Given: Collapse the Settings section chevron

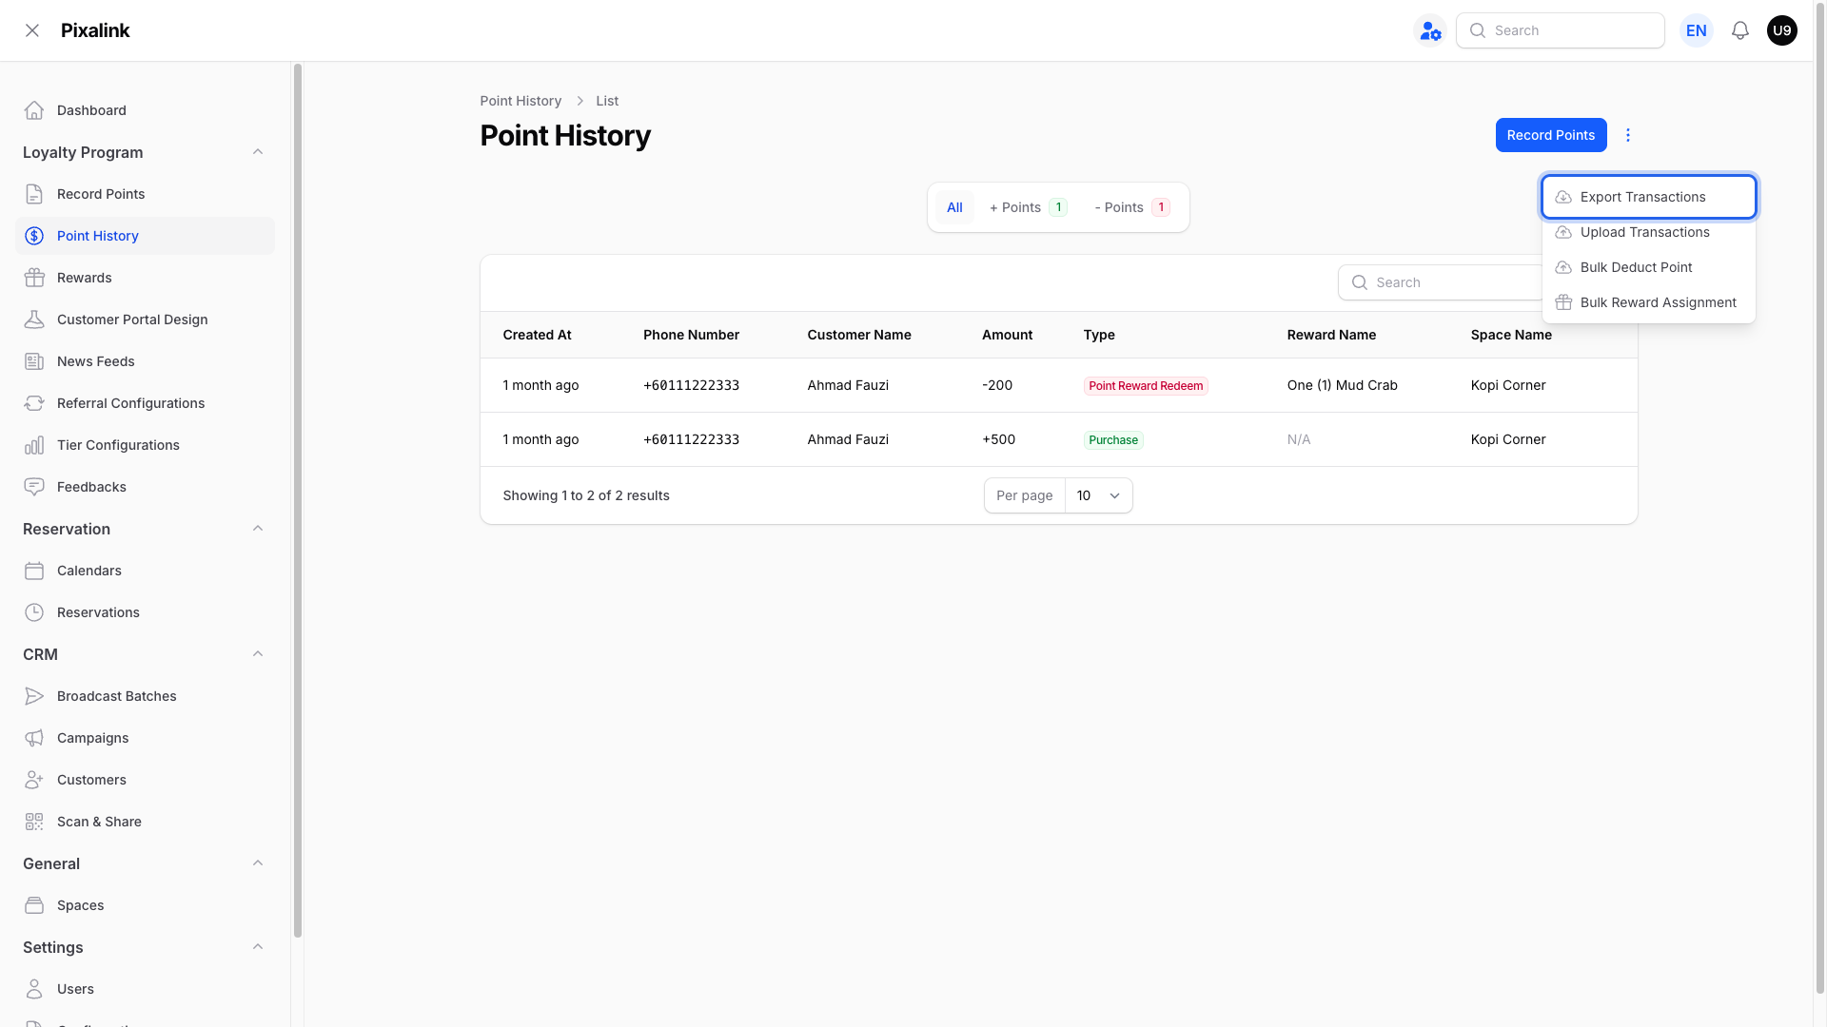Looking at the screenshot, I should click(x=258, y=947).
